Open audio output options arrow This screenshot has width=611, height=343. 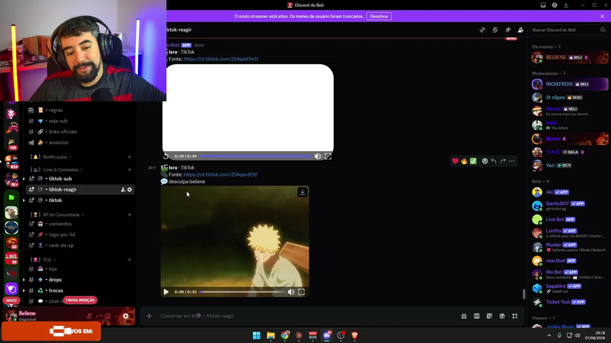[x=116, y=316]
